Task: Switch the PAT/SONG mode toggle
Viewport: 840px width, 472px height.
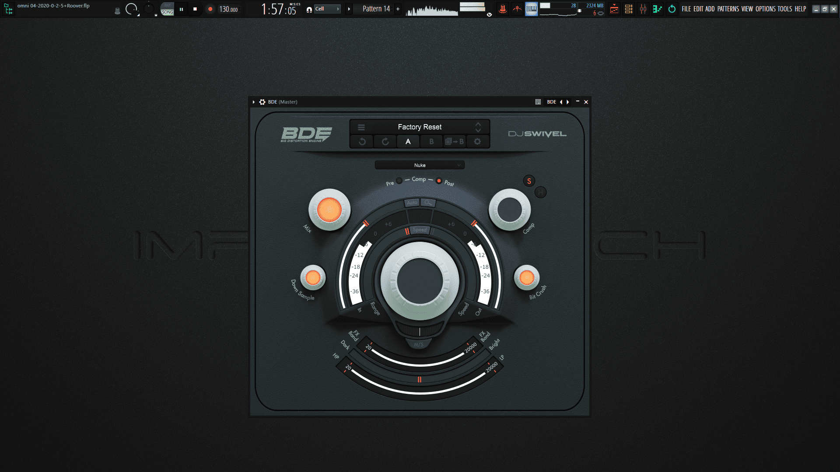Action: point(168,9)
